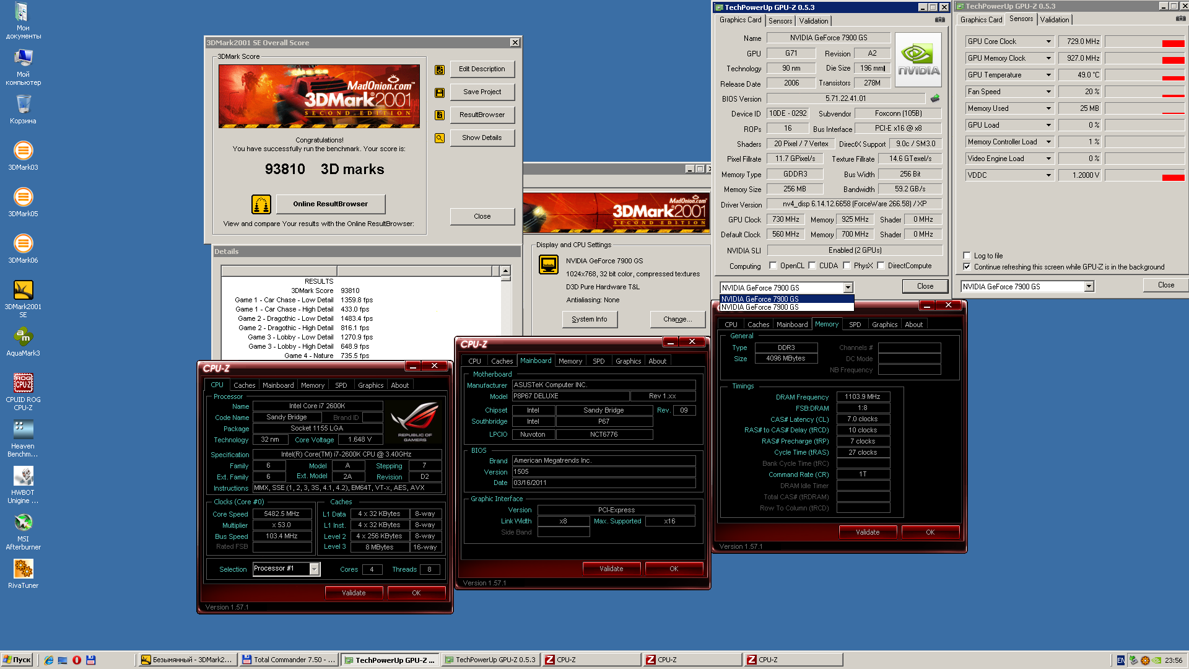The width and height of the screenshot is (1189, 669).
Task: Click floppy icon beside Save Project
Action: (440, 92)
